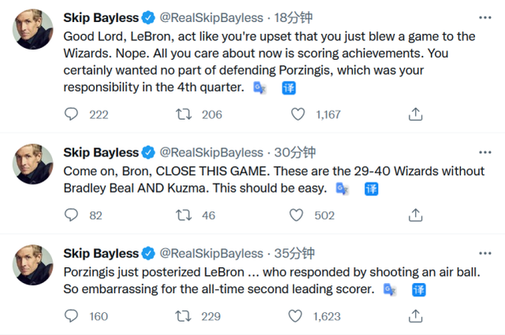Retweet the tweet with 46 retweets
The width and height of the screenshot is (505, 335).
(x=184, y=215)
